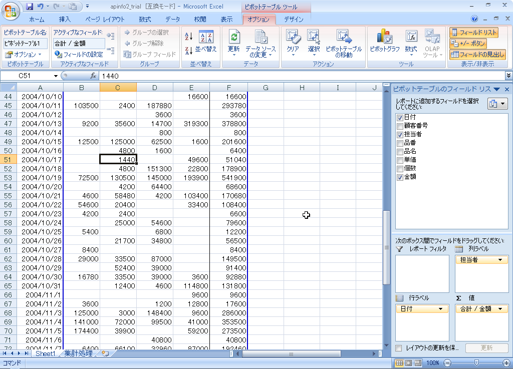Viewport: 513px width, 369px height.
Task: Click the descending sort Z-A icon
Action: [x=189, y=51]
